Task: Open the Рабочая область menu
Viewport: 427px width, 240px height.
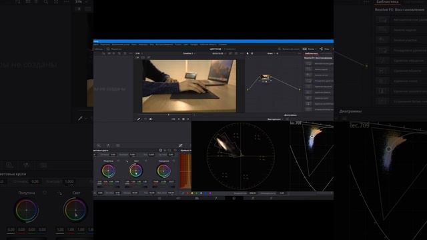Action: [208, 45]
